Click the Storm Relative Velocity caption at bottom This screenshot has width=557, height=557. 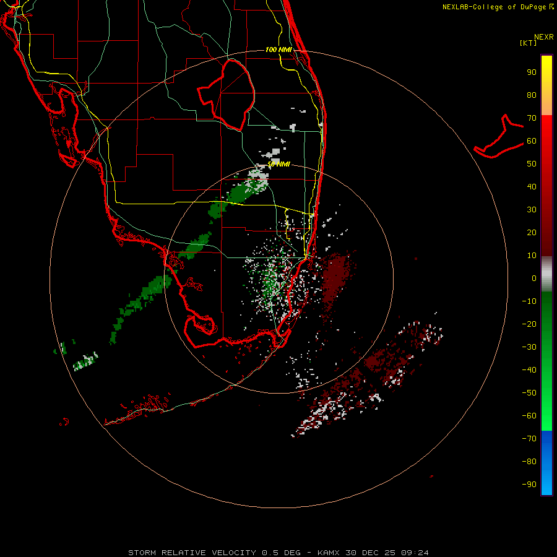278,553
